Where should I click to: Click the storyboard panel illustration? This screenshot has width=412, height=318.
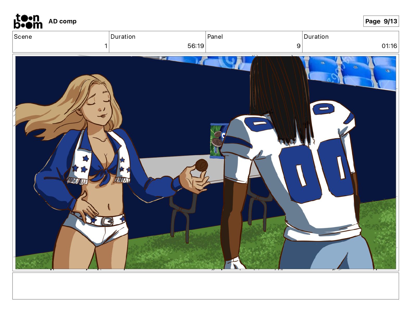(x=206, y=163)
